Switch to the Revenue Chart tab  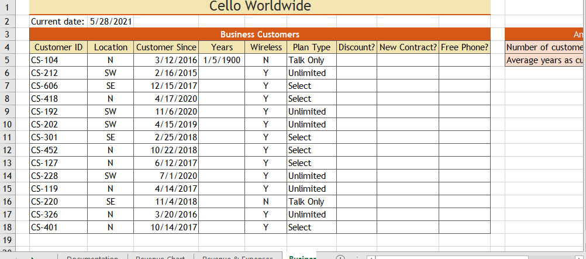point(160,257)
